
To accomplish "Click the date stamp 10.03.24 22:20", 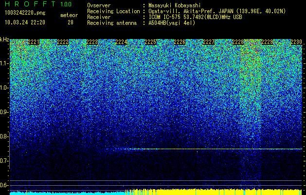I will click(25, 22).
